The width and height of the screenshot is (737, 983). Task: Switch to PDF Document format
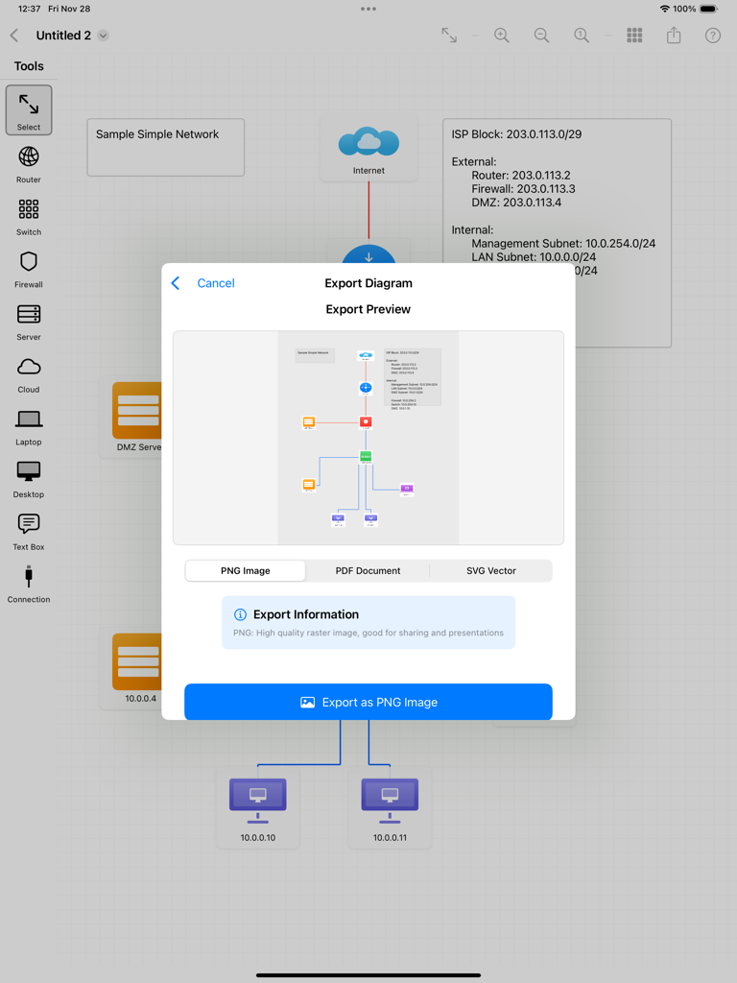tap(368, 570)
